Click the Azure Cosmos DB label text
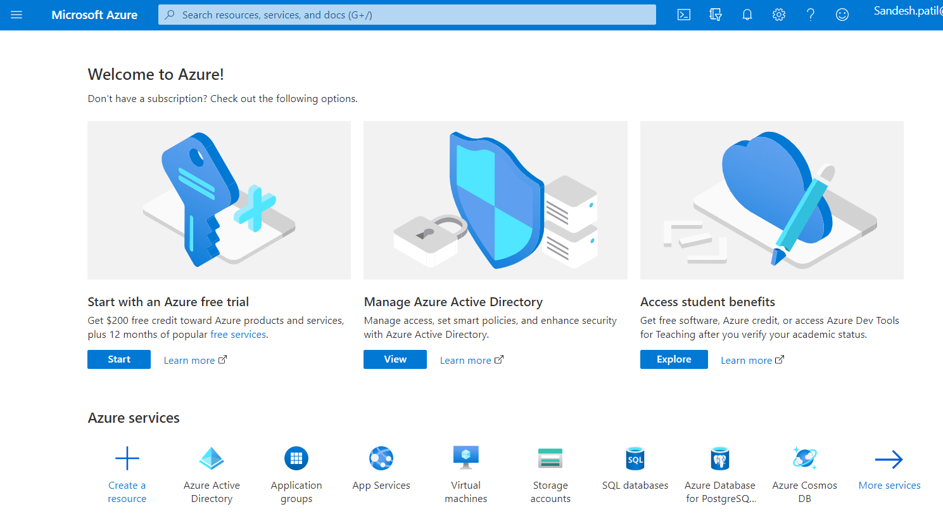The width and height of the screenshot is (943, 528). point(805,492)
